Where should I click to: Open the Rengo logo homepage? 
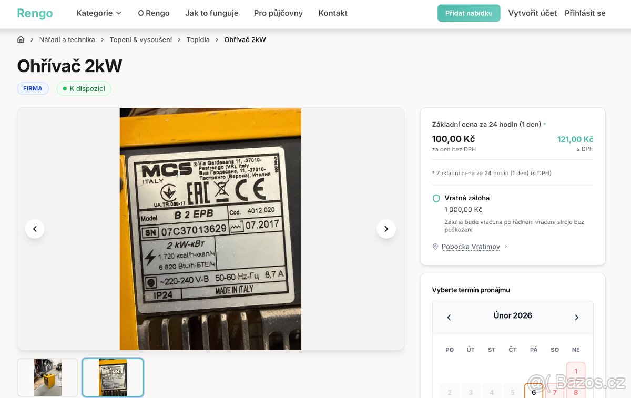pyautogui.click(x=35, y=13)
